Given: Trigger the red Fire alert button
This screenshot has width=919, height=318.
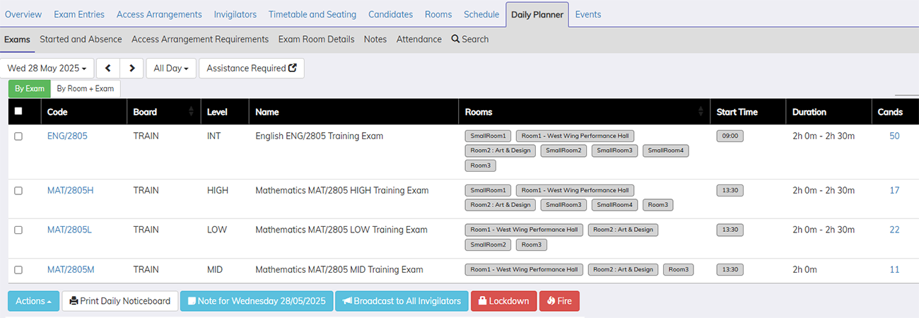Looking at the screenshot, I should [x=558, y=301].
